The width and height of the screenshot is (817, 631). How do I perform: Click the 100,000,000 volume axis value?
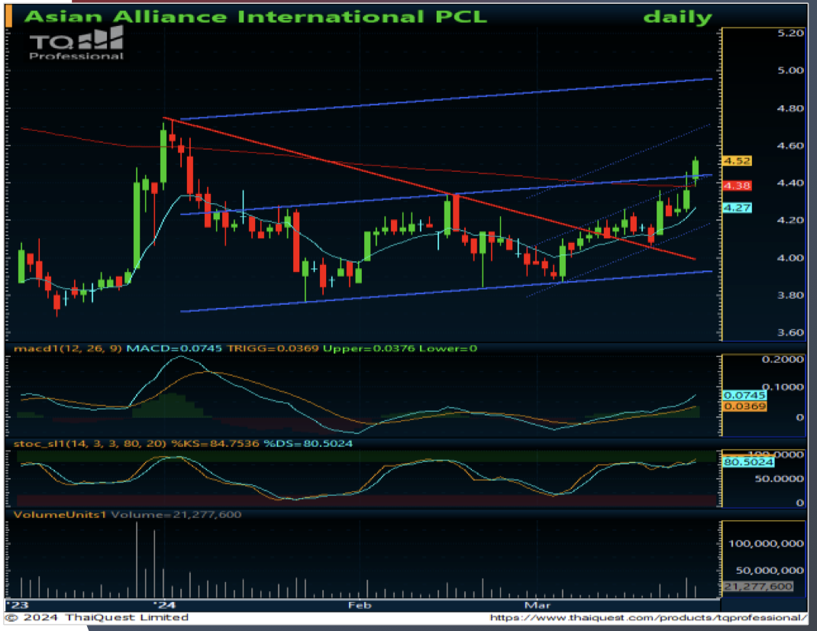click(x=766, y=544)
